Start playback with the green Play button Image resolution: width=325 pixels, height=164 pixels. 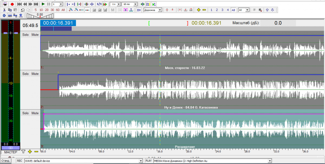click(x=43, y=4)
